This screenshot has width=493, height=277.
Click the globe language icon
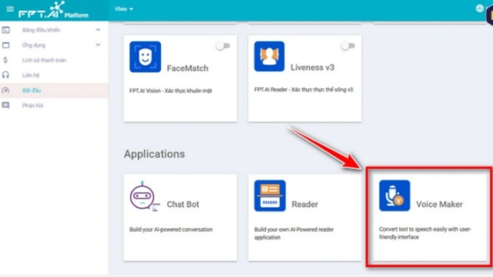[x=479, y=8]
